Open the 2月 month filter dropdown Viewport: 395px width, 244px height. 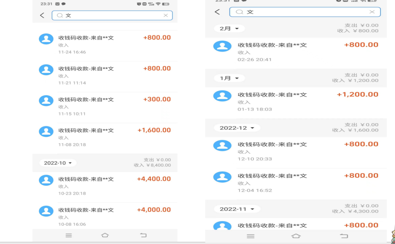(229, 28)
